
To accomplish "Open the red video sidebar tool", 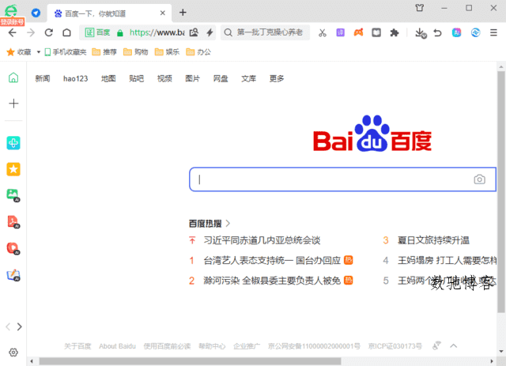I will pyautogui.click(x=13, y=248).
